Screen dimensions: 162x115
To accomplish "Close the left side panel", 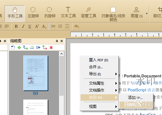I will tap(5, 41).
